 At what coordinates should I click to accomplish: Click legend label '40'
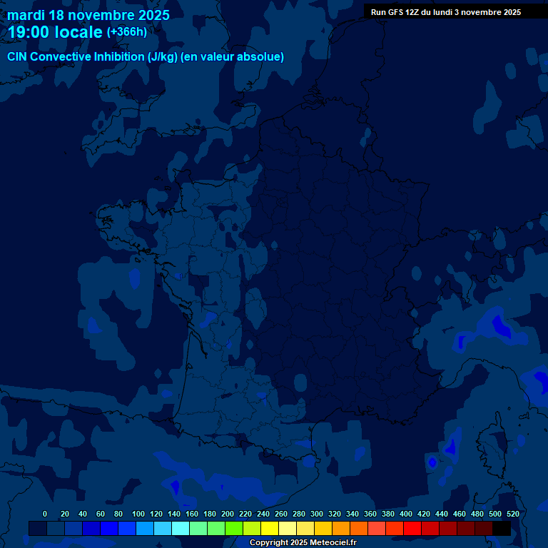pos(83,514)
